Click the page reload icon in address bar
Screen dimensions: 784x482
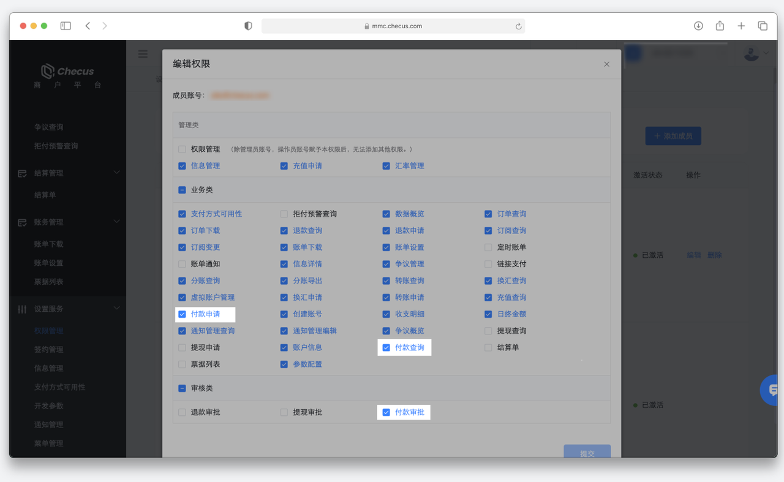click(518, 26)
